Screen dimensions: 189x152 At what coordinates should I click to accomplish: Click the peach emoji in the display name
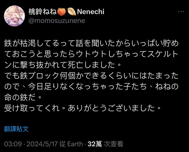click(x=61, y=12)
